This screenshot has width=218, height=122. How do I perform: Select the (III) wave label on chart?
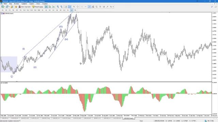(61, 26)
